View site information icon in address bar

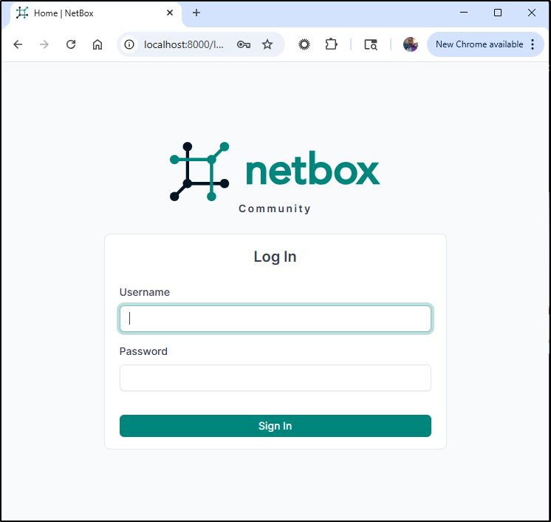[x=129, y=44]
